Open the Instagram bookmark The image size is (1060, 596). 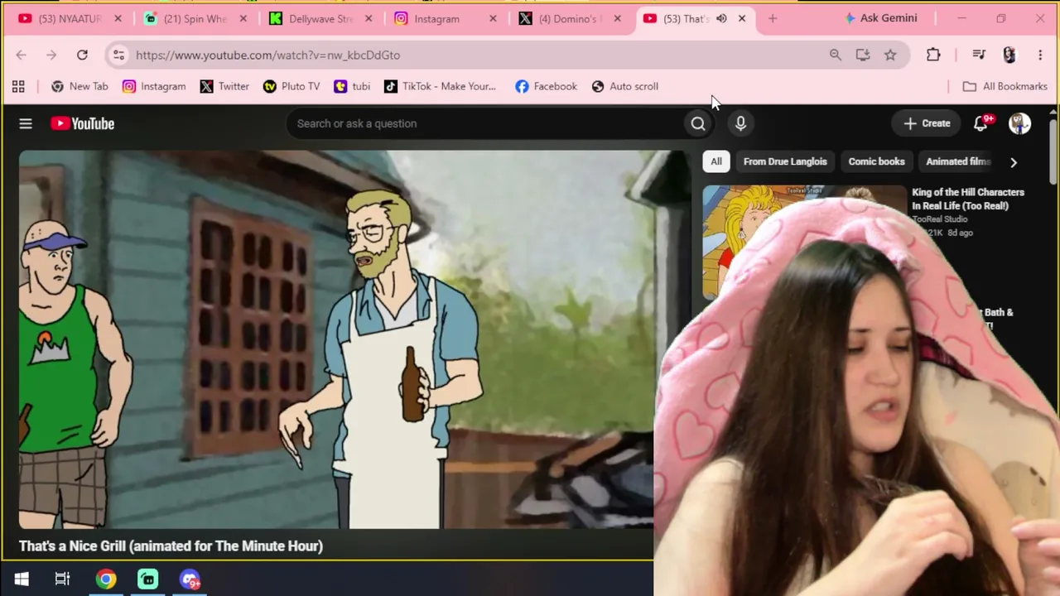pos(154,86)
